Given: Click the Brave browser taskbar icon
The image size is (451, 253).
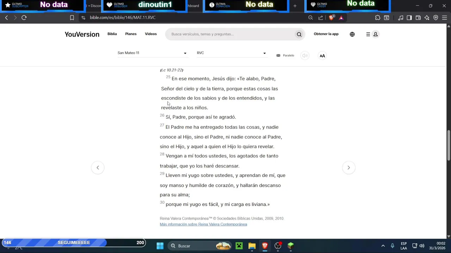Looking at the screenshot, I should [x=265, y=246].
